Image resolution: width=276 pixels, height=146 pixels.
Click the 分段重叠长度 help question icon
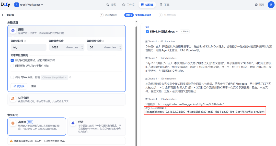coord(103,41)
